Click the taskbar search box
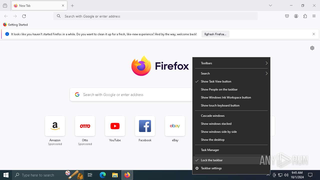Viewport: 320px width, 180px height. pos(48,175)
